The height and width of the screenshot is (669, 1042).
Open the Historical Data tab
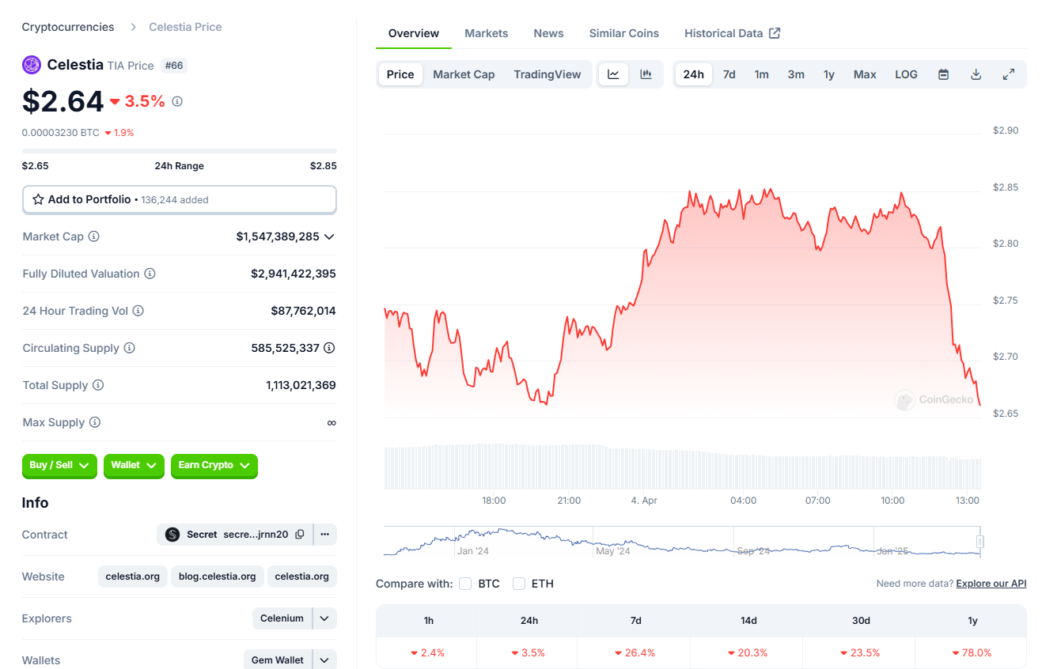tap(733, 33)
